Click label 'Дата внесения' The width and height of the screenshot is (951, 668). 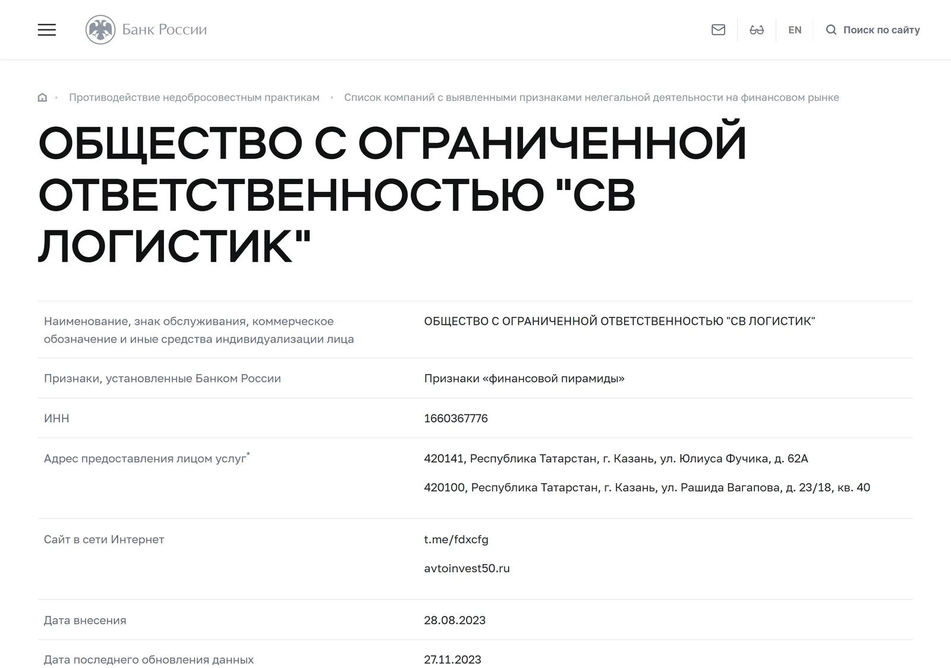point(85,620)
